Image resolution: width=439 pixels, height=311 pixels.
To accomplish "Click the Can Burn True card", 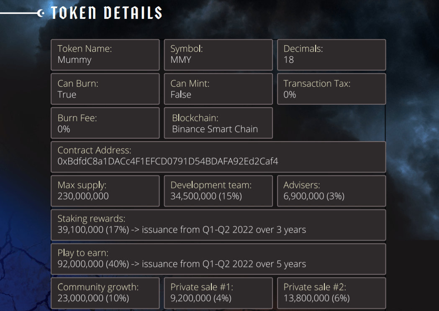I will click(105, 89).
